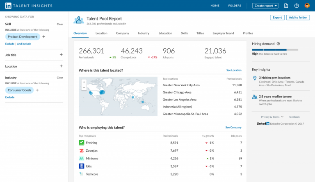Expand the Privacy & Terms menu
The width and height of the screenshot is (315, 182).
pos(272,117)
